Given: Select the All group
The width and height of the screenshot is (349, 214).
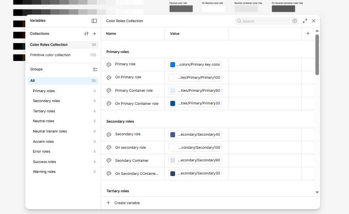Looking at the screenshot, I should coord(63,81).
